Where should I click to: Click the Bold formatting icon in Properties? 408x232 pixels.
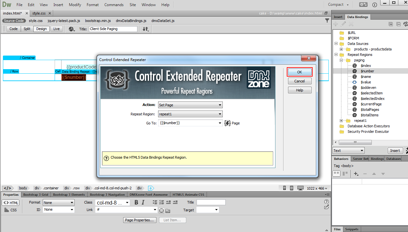click(136, 203)
